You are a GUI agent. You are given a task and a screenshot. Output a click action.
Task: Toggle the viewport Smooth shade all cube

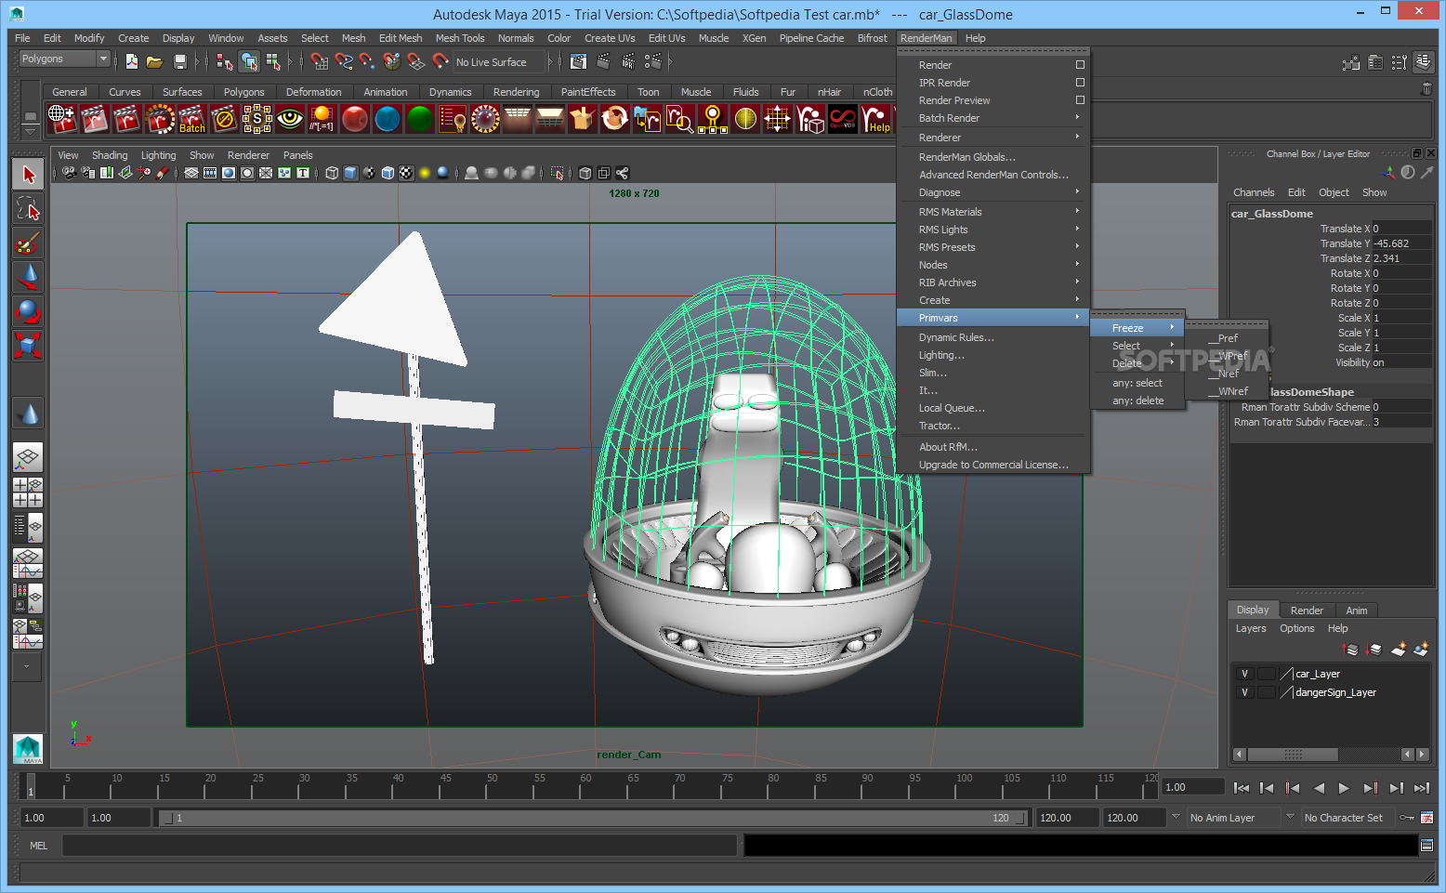click(x=350, y=173)
